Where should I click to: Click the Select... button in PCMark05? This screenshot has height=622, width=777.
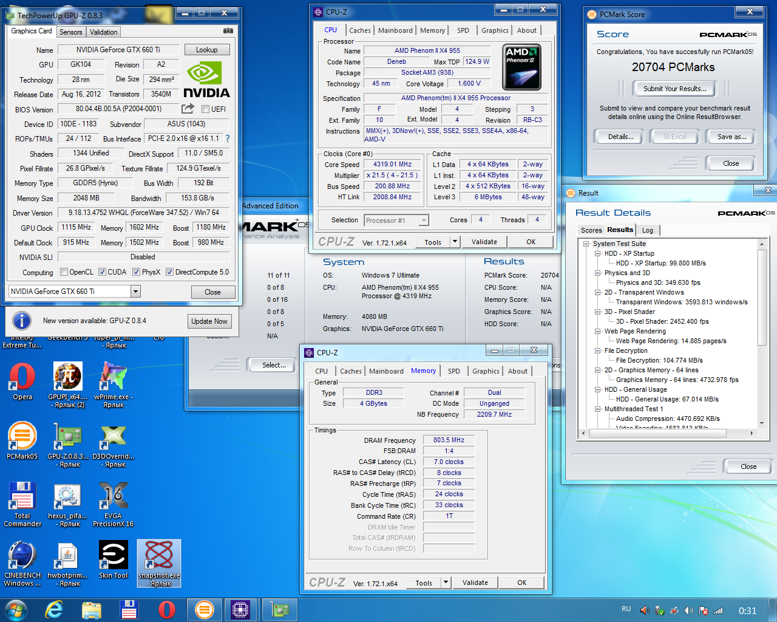point(274,365)
